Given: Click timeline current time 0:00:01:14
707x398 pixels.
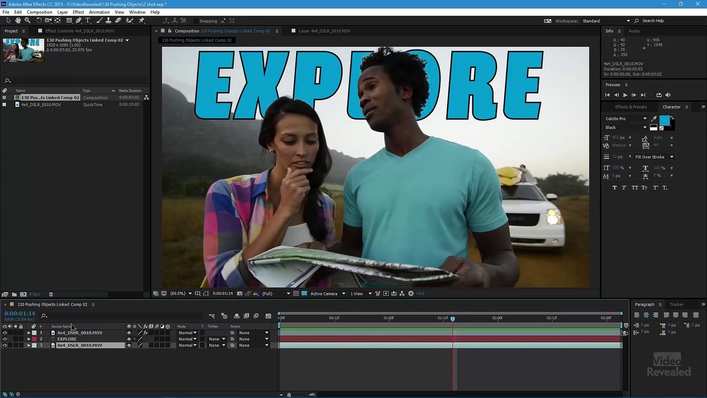Looking at the screenshot, I should (20, 314).
